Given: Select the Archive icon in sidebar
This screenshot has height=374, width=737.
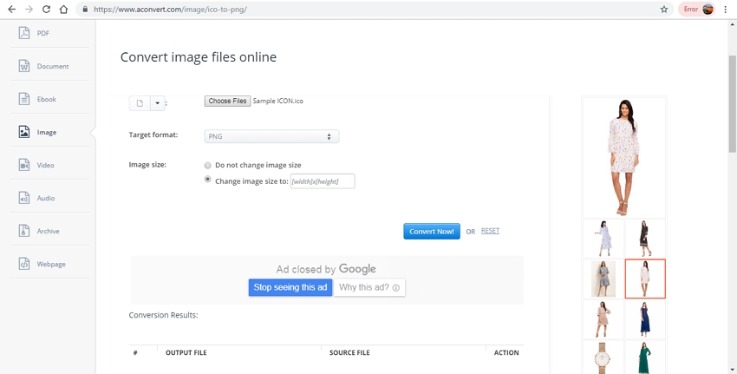Looking at the screenshot, I should pyautogui.click(x=23, y=231).
